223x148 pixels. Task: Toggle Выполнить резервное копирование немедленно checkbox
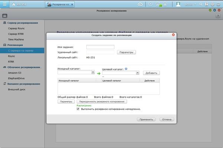coord(78,109)
